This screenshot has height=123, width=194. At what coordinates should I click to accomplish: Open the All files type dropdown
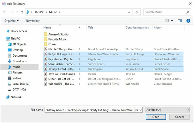click(x=167, y=110)
